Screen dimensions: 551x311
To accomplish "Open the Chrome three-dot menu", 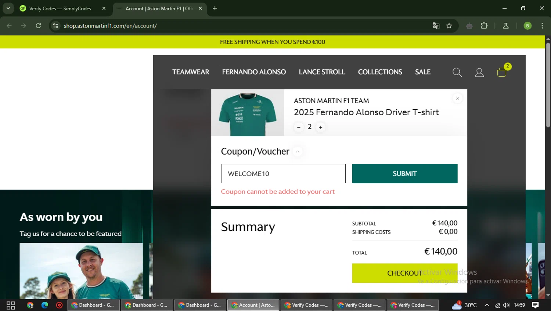I will 542,26.
